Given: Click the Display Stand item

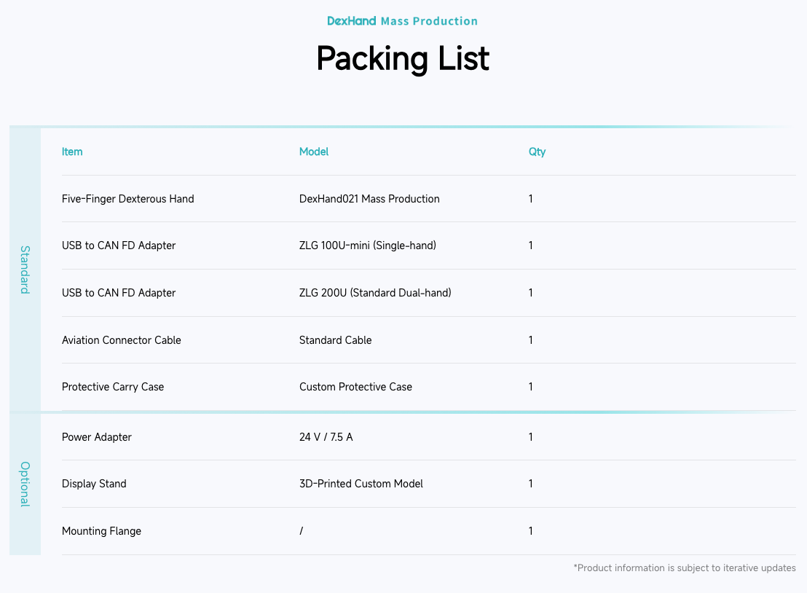Looking at the screenshot, I should pos(94,484).
